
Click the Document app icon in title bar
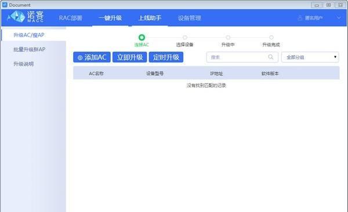[5, 5]
